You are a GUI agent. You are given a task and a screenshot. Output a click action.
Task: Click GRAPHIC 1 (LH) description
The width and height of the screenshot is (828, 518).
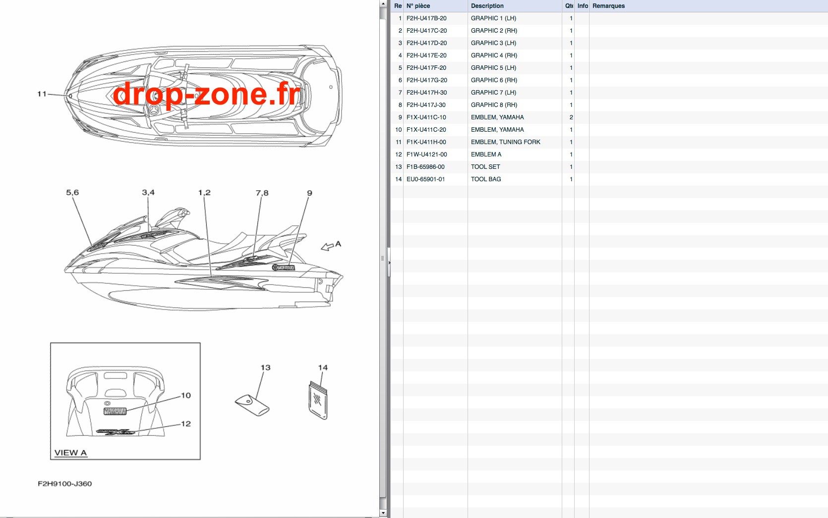click(493, 18)
